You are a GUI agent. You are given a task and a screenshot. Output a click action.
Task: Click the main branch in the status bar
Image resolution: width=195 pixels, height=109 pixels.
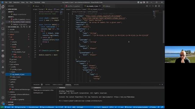(x=8, y=107)
